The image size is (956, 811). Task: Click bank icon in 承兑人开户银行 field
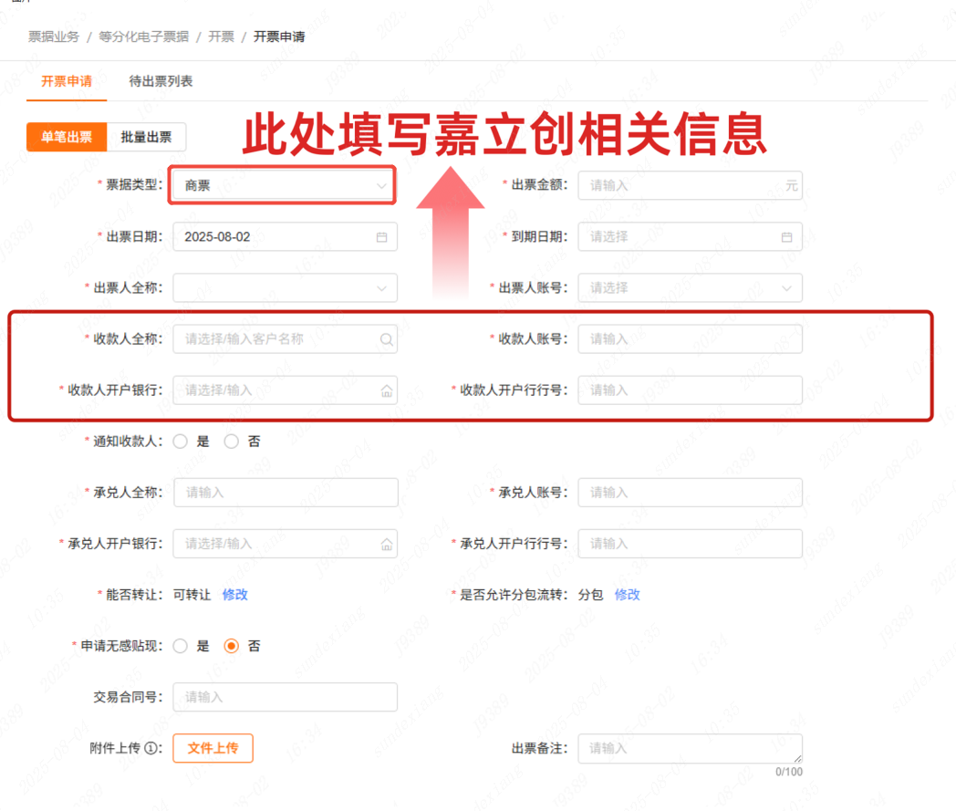point(386,544)
